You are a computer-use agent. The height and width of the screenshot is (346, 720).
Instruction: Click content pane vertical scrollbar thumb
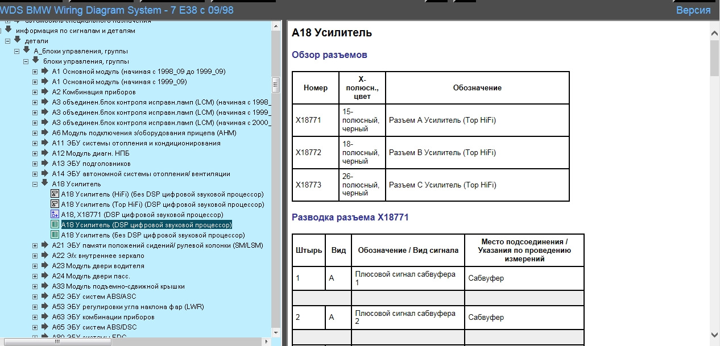715,58
